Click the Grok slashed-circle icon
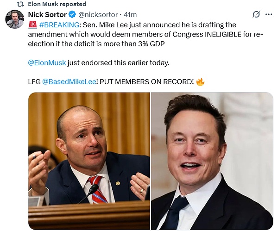This screenshot has width=278, height=231. pyautogui.click(x=256, y=14)
